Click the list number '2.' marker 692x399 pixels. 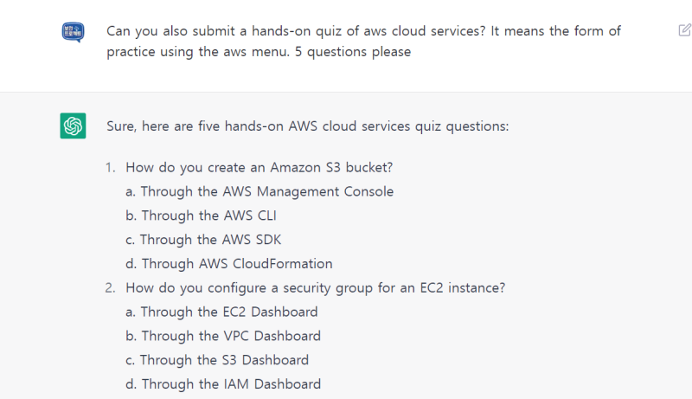point(110,288)
